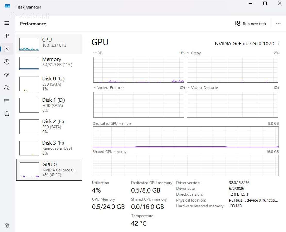Image resolution: width=286 pixels, height=232 pixels.
Task: Open the three-dot more options menu
Action: point(279,23)
